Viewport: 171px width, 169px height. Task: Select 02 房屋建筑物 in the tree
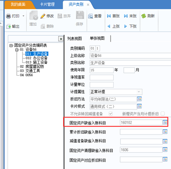tap(32, 67)
